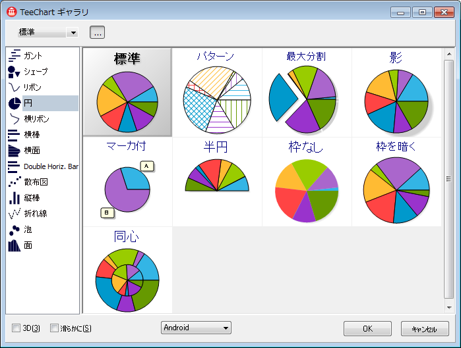461x348 pixels.
Task: Maximize the TeeChart ギャラリ window
Action: point(423,12)
